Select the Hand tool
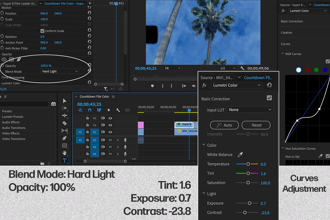 (x=65, y=153)
